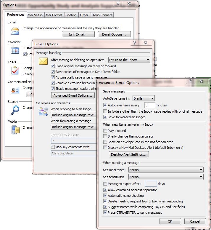
Task: Click the E-mail Options button
Action: click(x=114, y=34)
